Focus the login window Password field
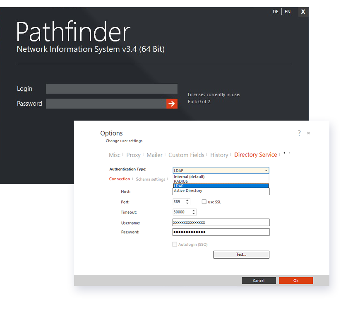Image resolution: width=348 pixels, height=310 pixels. click(106, 104)
